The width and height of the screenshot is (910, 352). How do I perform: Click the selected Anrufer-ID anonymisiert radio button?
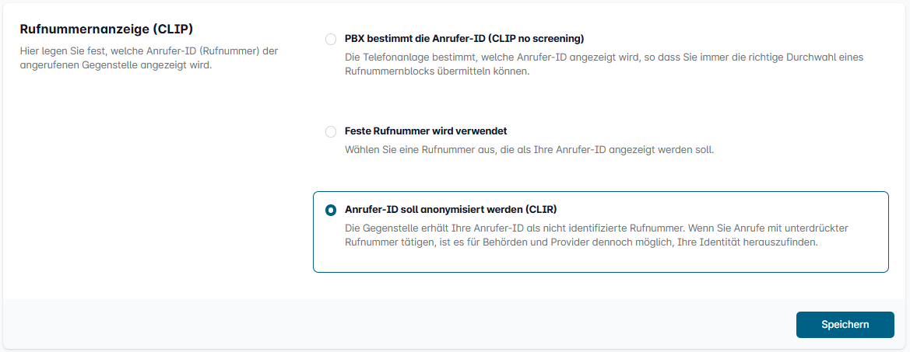pos(331,210)
